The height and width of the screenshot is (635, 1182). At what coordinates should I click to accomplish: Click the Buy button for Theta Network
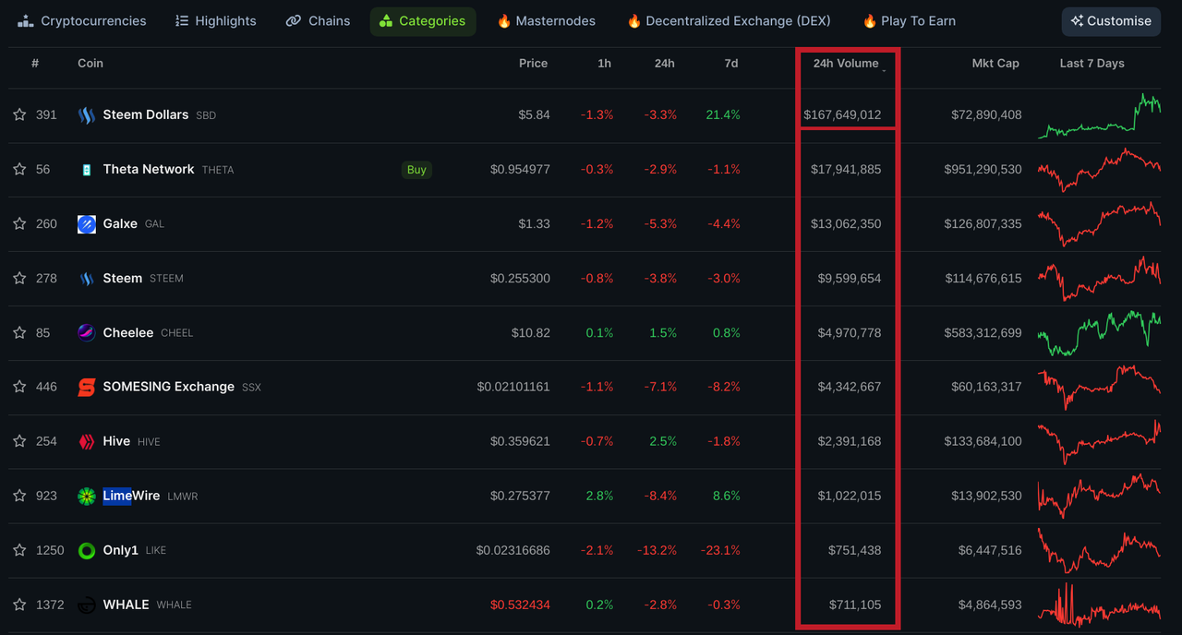click(416, 170)
